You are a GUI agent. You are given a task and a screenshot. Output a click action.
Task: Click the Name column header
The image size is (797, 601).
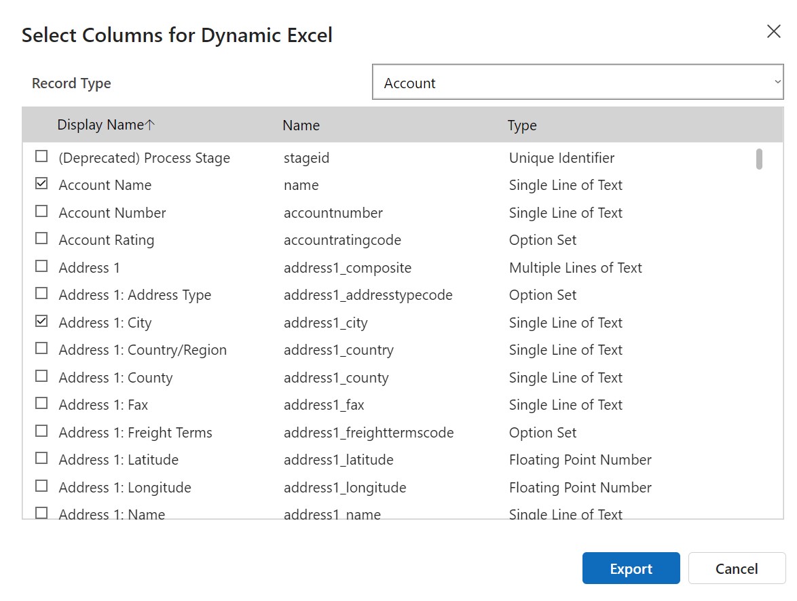(301, 125)
